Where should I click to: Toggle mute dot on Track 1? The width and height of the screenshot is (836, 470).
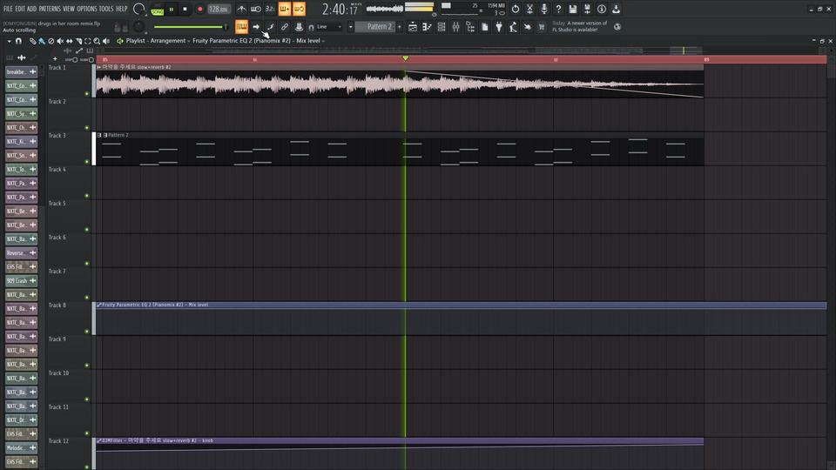tap(87, 94)
